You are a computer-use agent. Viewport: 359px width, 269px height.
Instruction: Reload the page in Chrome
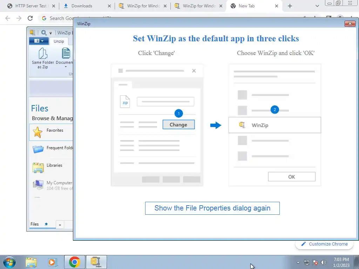pyautogui.click(x=30, y=18)
